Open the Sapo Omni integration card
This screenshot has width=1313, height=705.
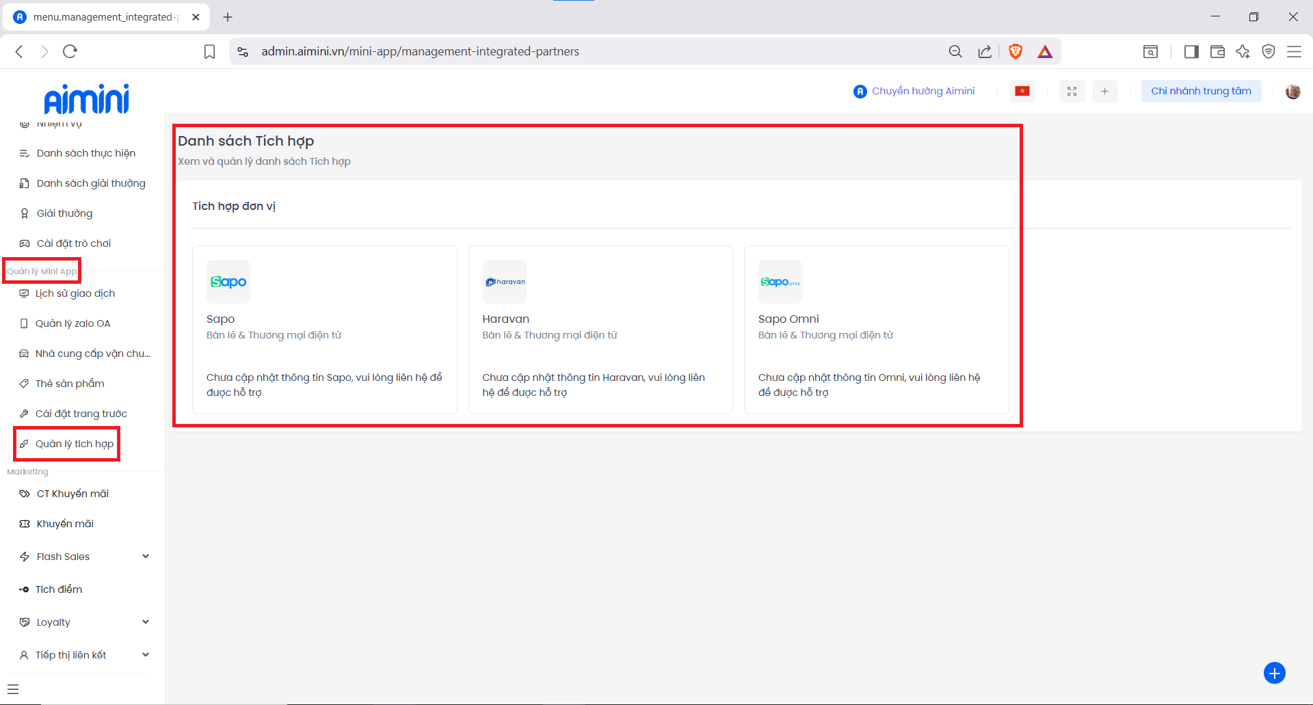tap(876, 330)
